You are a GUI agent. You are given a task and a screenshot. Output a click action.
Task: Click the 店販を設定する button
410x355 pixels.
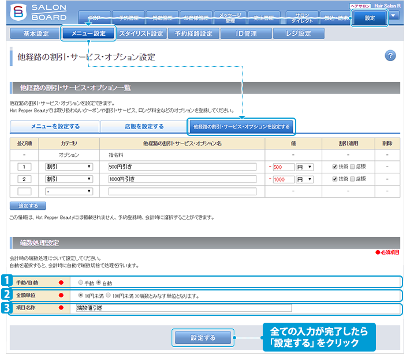pyautogui.click(x=144, y=126)
